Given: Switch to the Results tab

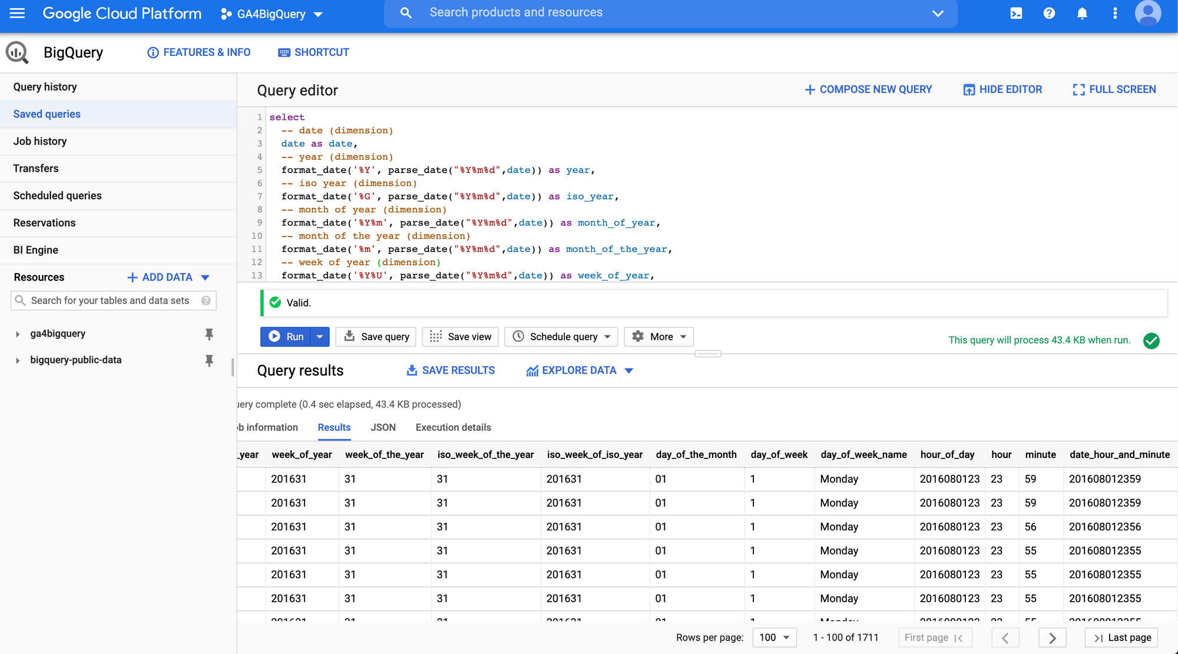Looking at the screenshot, I should point(334,427).
